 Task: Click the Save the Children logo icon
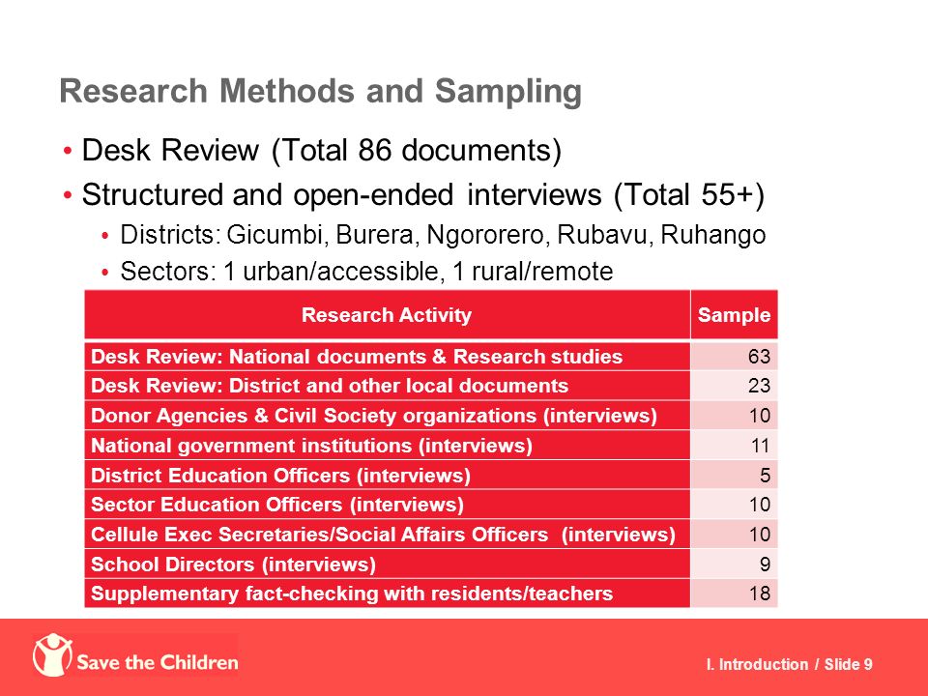pyautogui.click(x=52, y=655)
